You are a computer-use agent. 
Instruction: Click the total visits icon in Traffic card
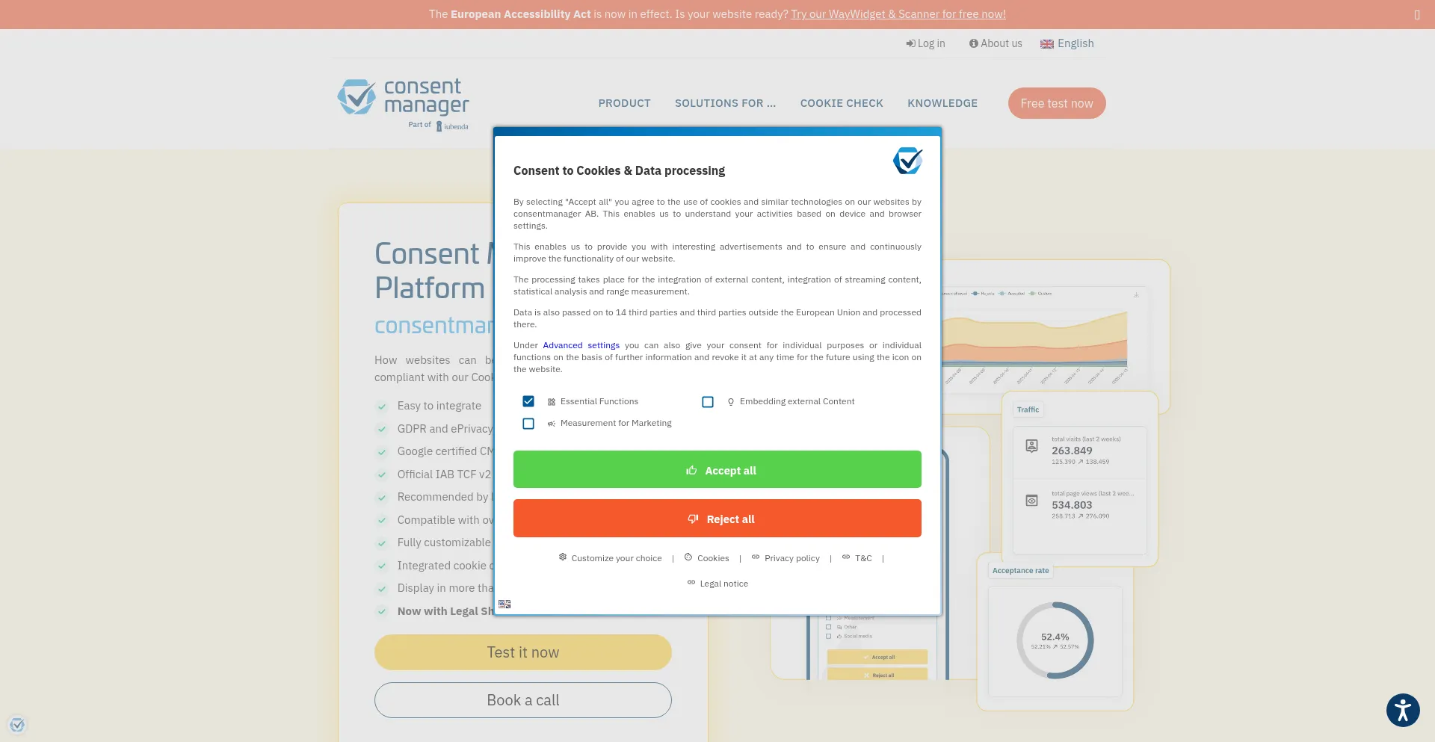click(x=1031, y=446)
